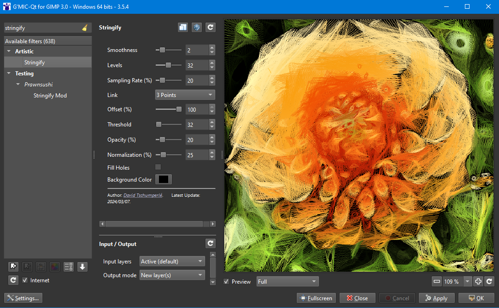Open the rename fave Abc/Def icon

tap(41, 267)
